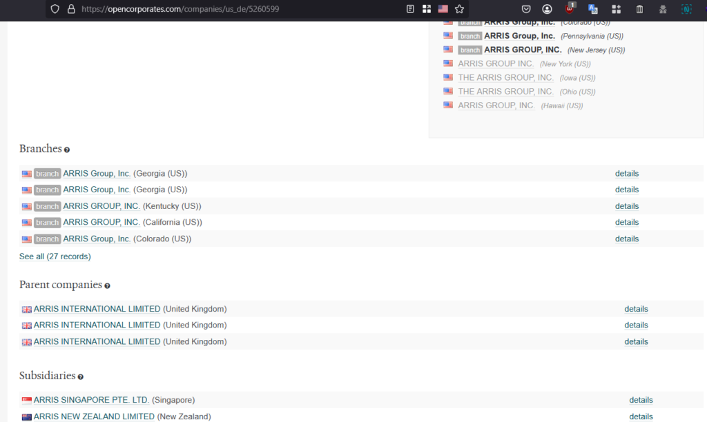Bookmark this page with the star icon
The image size is (707, 422).
coord(459,9)
